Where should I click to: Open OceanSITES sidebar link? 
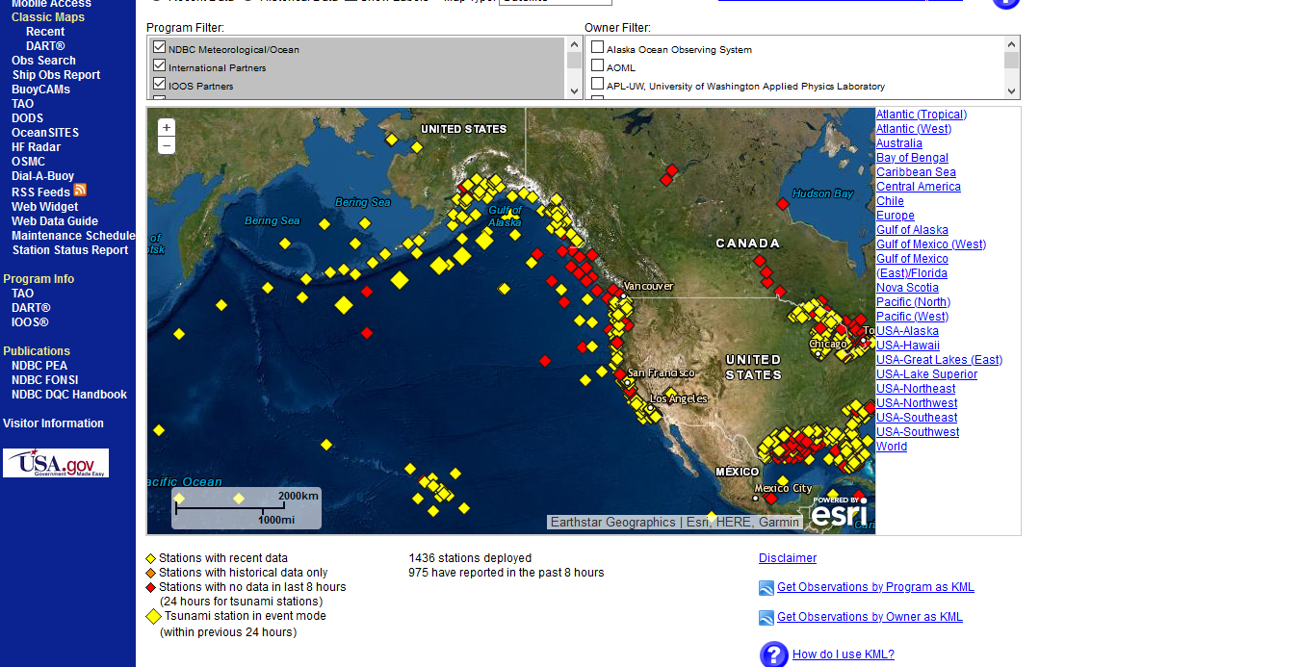(x=45, y=133)
